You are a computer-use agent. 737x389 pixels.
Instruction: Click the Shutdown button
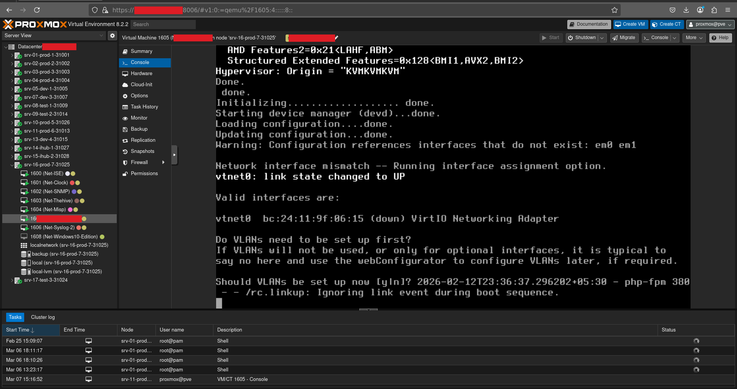coord(582,38)
